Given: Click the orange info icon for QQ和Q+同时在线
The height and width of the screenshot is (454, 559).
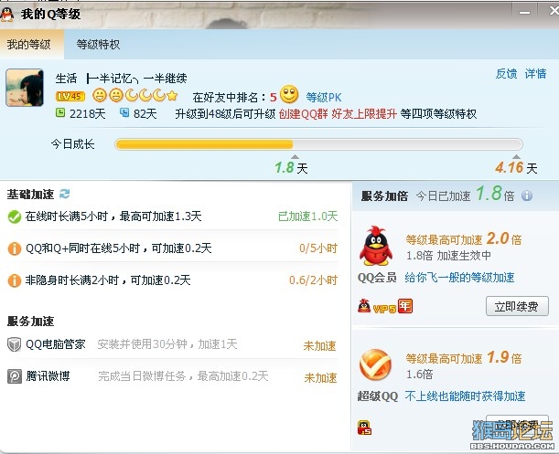Looking at the screenshot, I should click(x=15, y=248).
